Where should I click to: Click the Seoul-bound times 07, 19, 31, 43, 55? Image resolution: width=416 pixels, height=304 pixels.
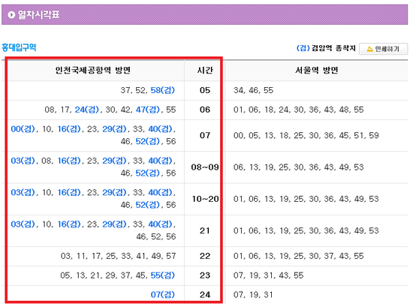[268, 275]
